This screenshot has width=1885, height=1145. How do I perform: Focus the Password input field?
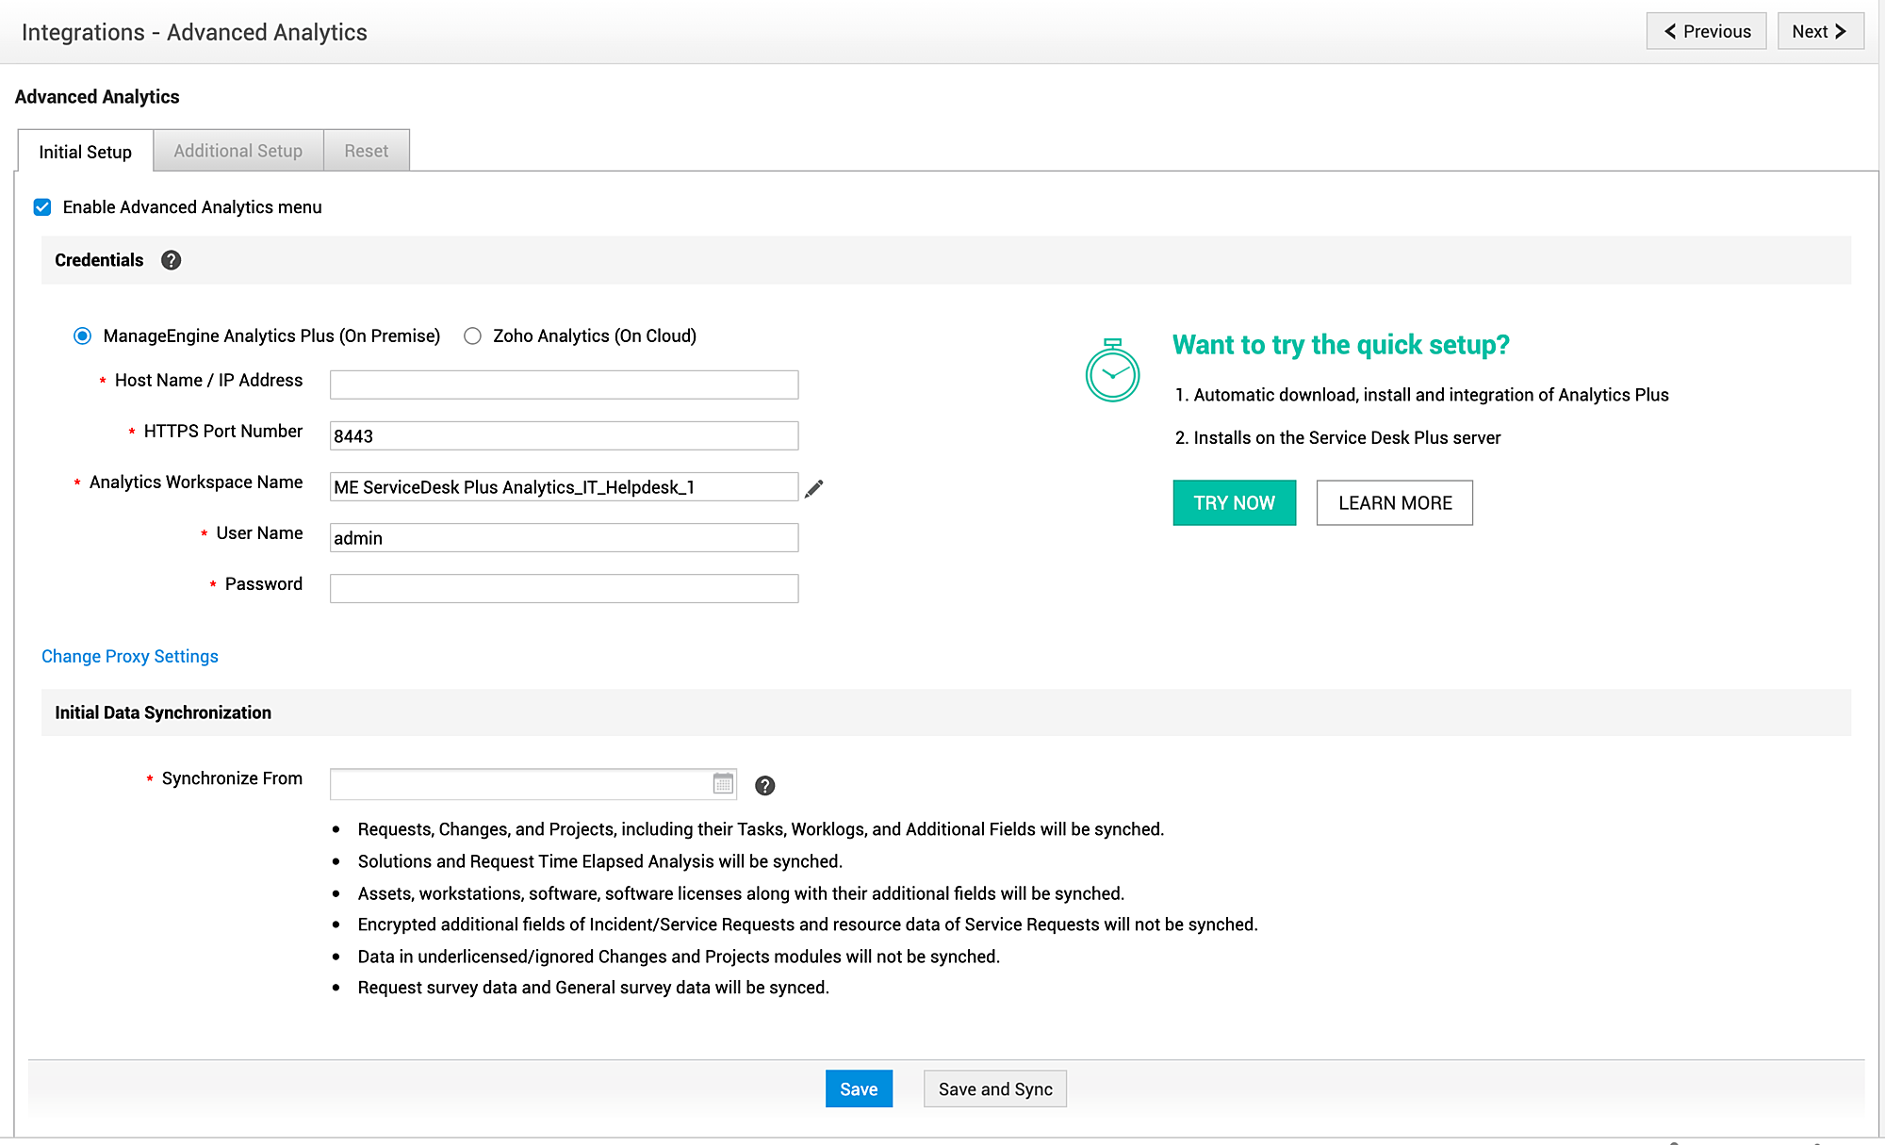(564, 589)
